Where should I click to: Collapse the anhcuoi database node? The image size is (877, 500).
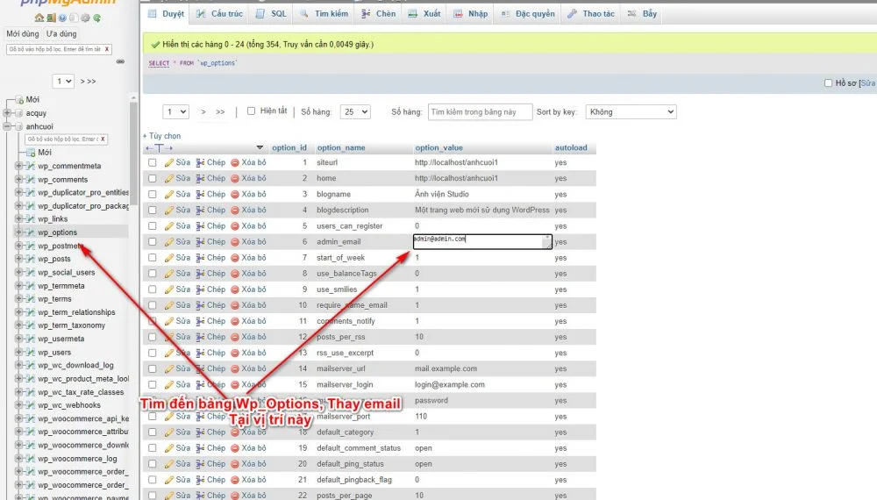pyautogui.click(x=7, y=126)
